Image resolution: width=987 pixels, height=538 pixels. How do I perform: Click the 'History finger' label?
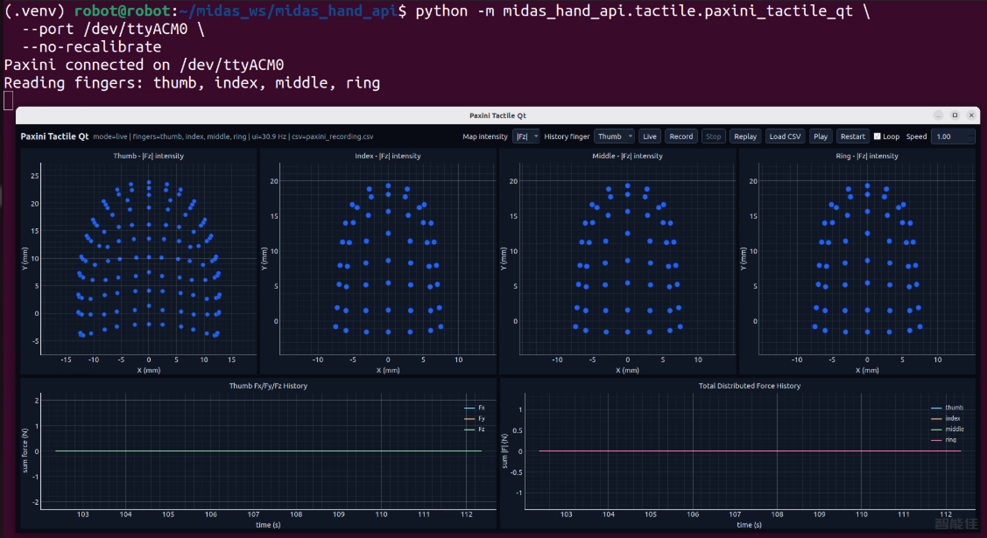[567, 136]
